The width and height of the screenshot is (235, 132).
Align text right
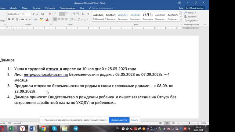pyautogui.click(x=62, y=19)
